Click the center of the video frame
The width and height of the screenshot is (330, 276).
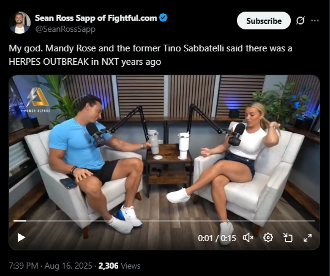click(164, 162)
